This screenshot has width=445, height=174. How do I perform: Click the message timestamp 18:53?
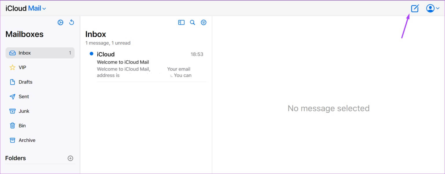pyautogui.click(x=197, y=54)
